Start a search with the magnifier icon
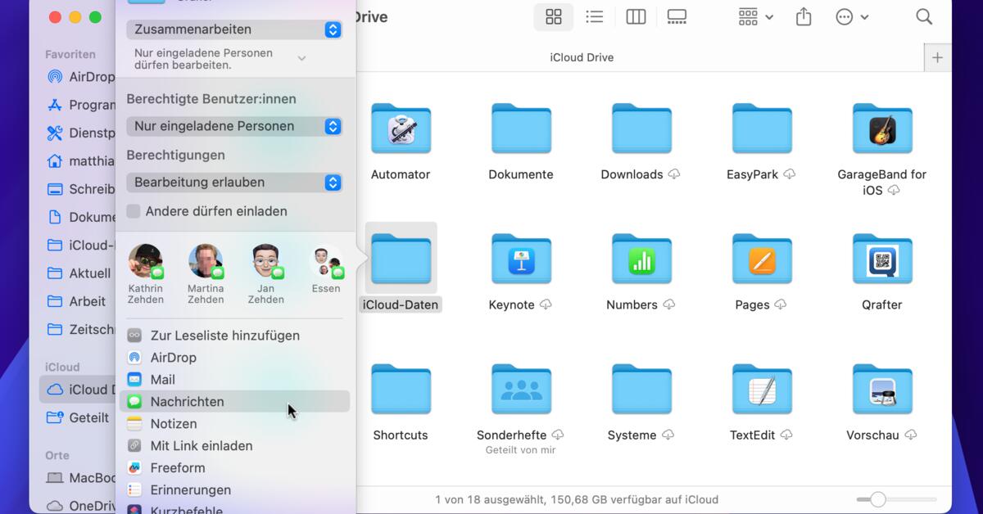This screenshot has height=514, width=983. pos(924,16)
